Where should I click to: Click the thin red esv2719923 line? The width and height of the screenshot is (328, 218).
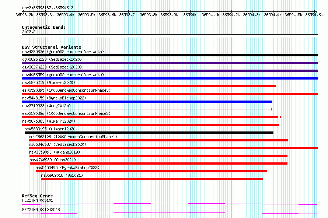(x=147, y=109)
